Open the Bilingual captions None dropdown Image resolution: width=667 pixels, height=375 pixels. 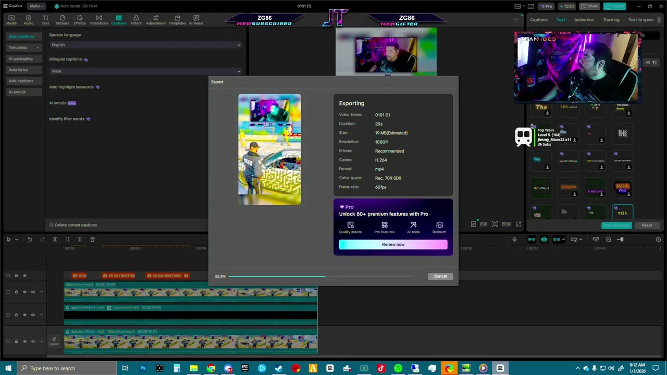pos(145,71)
